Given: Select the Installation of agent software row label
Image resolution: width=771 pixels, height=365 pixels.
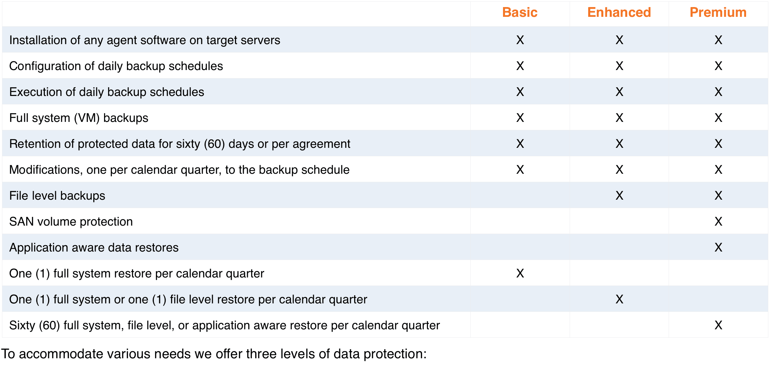Looking at the screenshot, I should [x=145, y=40].
